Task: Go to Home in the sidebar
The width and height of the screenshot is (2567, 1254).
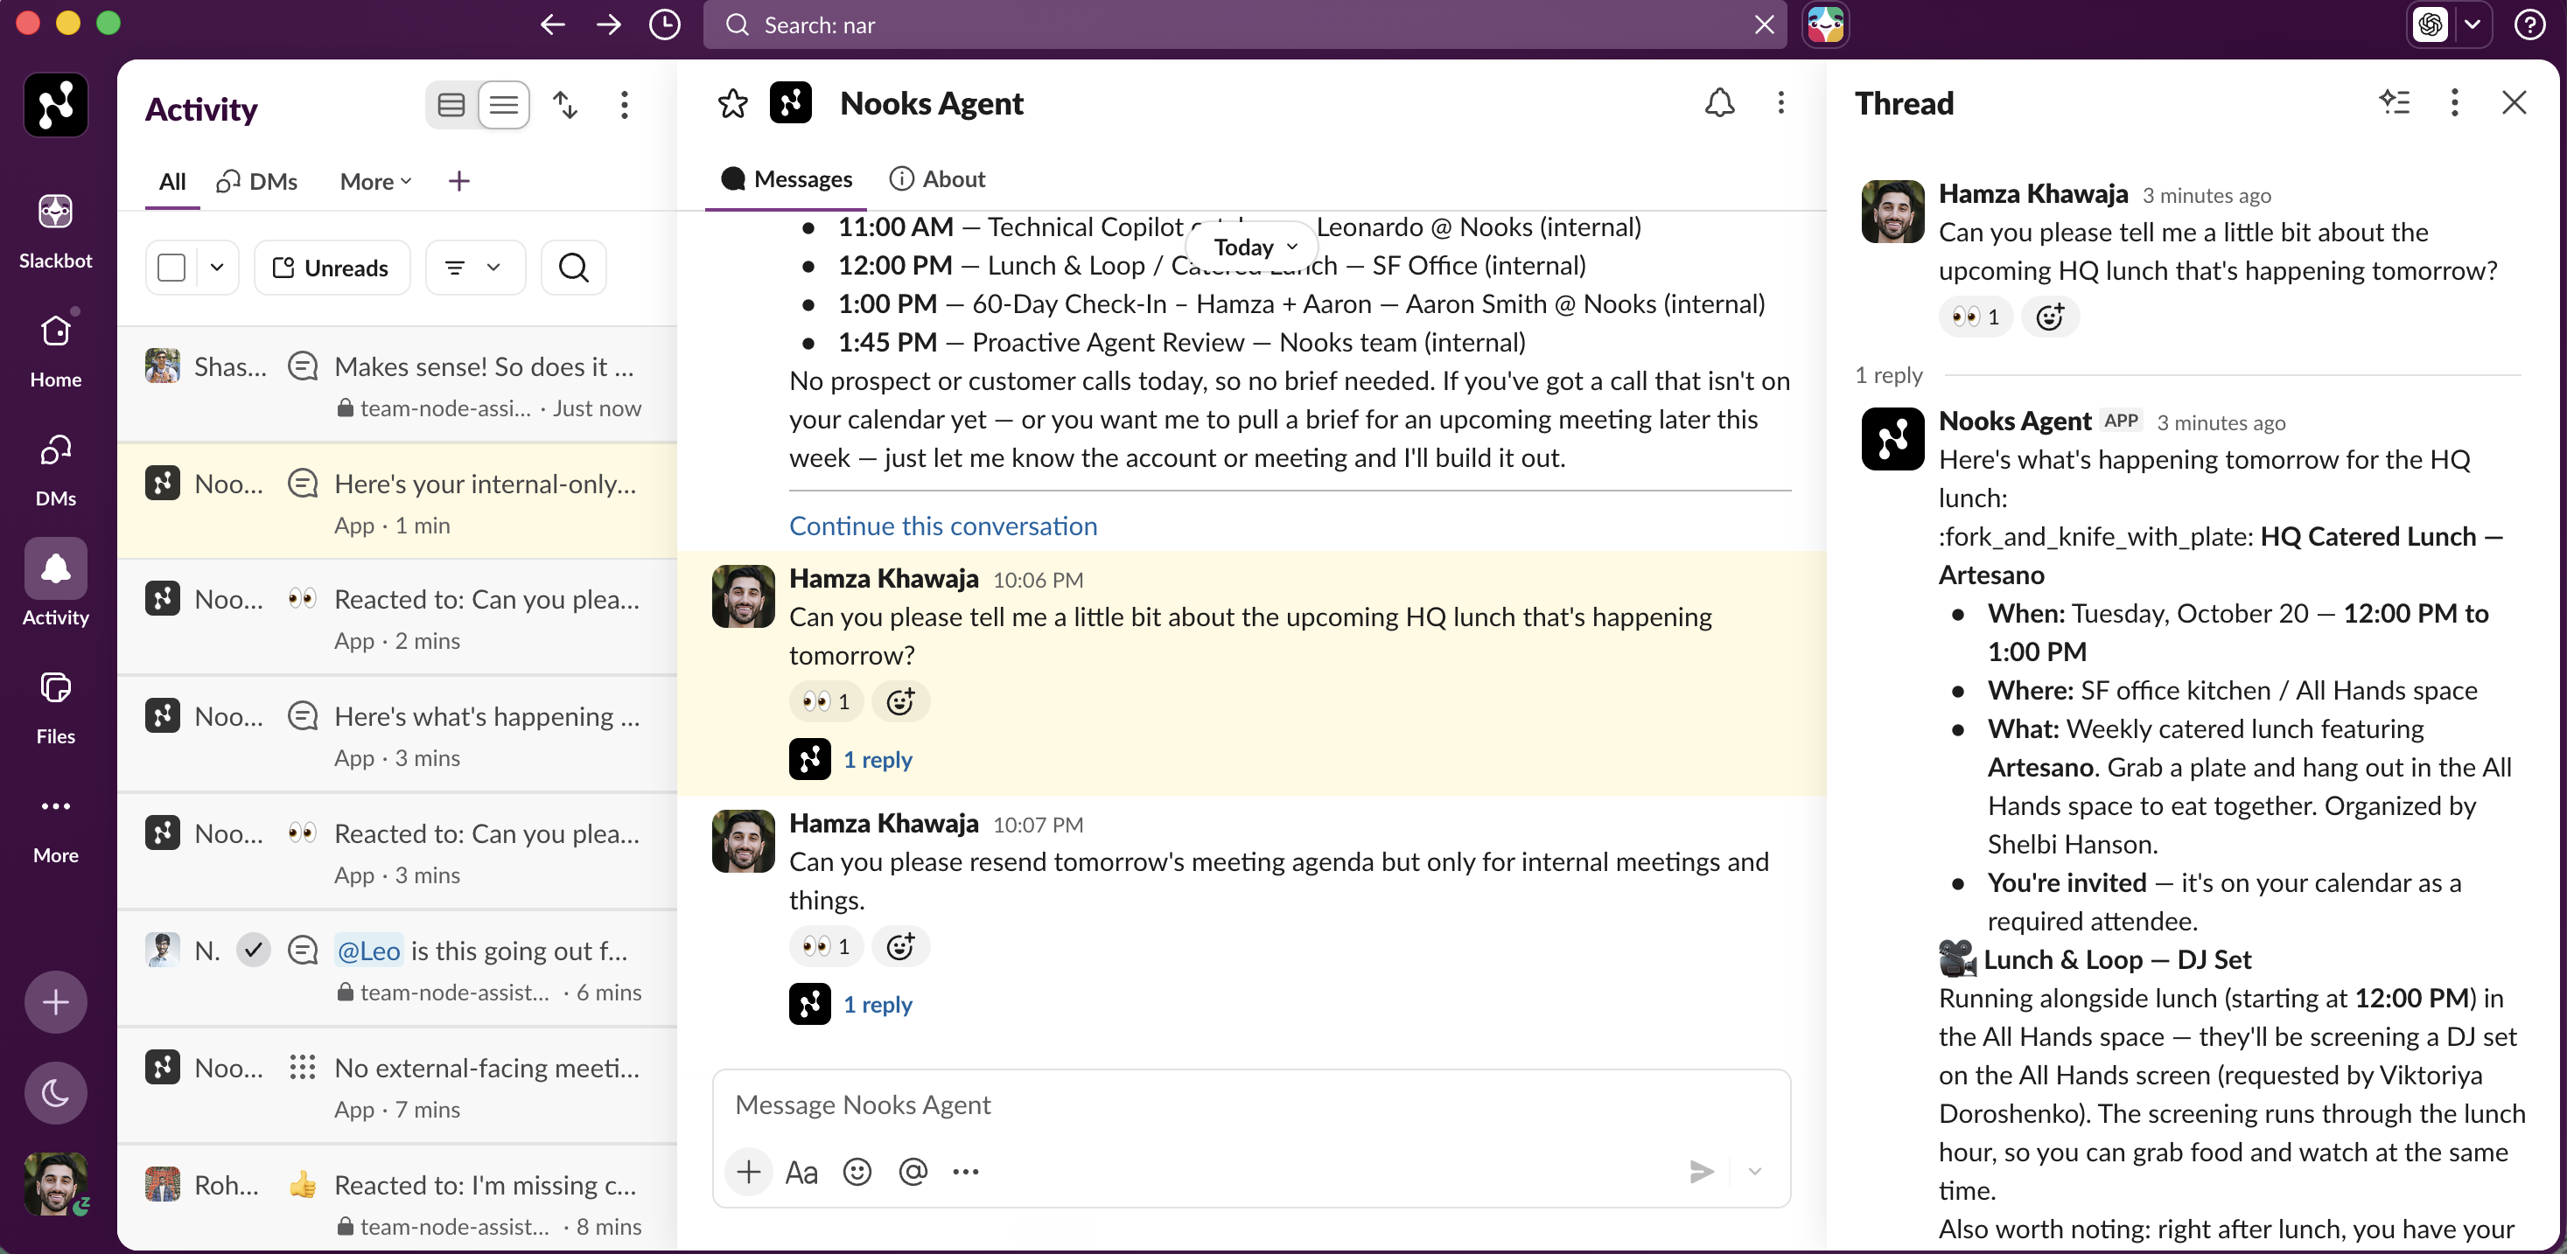Action: point(55,350)
